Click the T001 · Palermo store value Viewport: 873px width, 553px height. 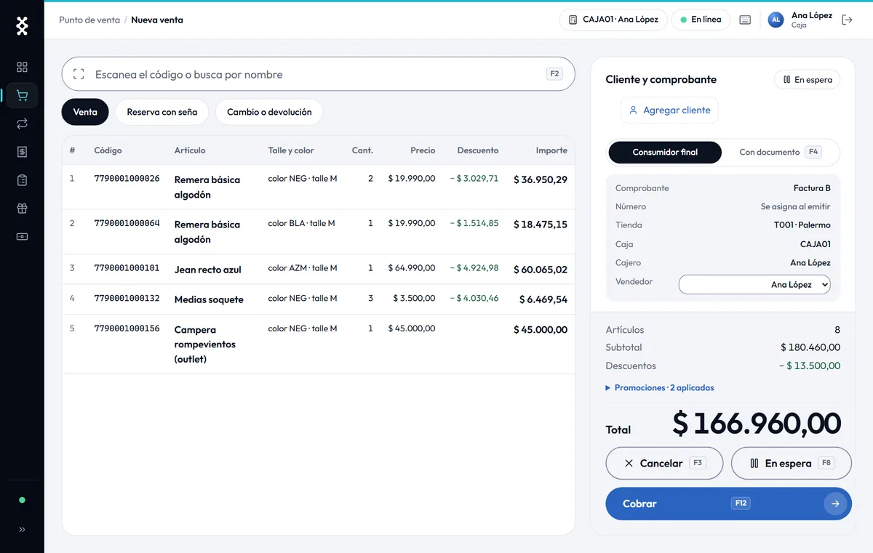click(x=802, y=225)
